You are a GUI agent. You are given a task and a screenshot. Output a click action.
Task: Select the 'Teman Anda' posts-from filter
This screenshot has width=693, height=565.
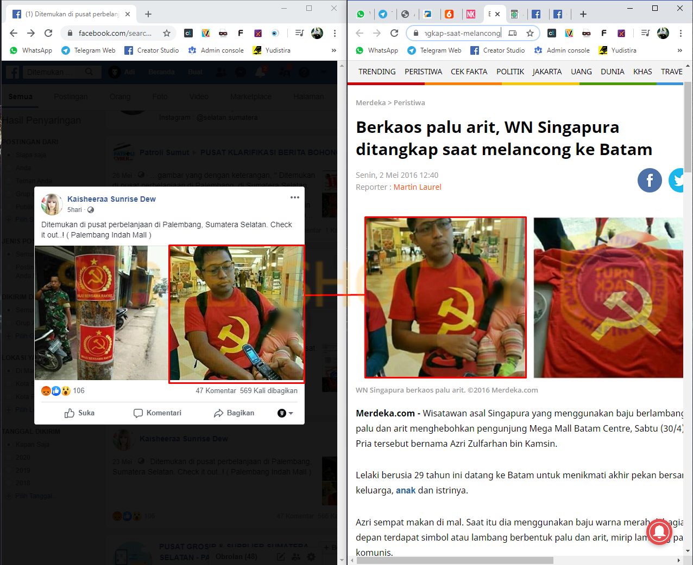34,181
